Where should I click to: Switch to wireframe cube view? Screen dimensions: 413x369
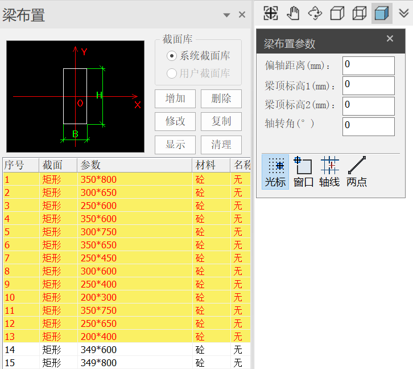[x=360, y=13]
